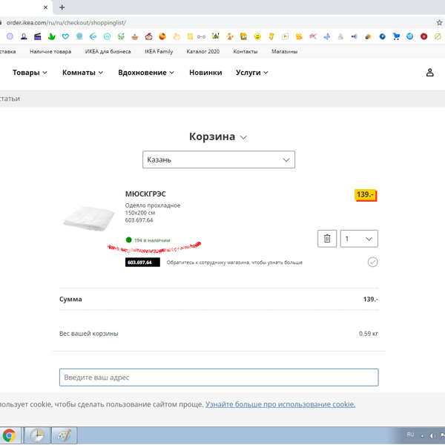The width and height of the screenshot is (445, 445).
Task: Open the dark red circle bookmark
Action: click(424, 36)
